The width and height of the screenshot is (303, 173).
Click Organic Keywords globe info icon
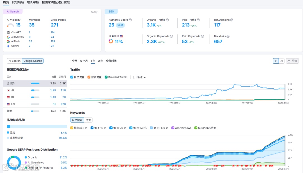coord(172,36)
